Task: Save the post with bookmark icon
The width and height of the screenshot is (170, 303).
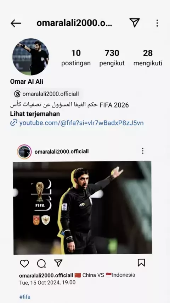Action: (x=141, y=263)
